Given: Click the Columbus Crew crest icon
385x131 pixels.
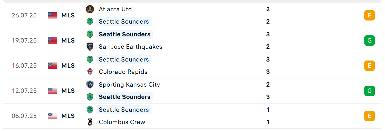Looking at the screenshot, I should coord(90,122).
